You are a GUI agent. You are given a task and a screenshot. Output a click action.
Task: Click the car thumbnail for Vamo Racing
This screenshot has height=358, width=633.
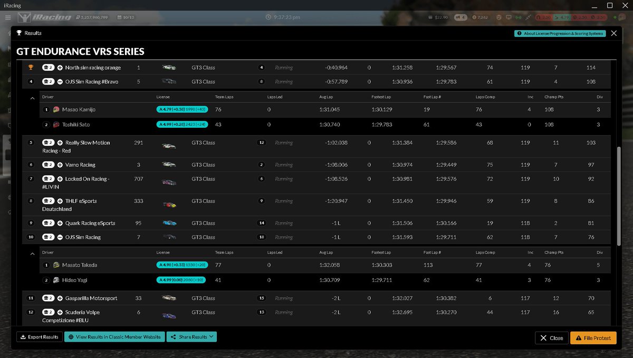point(169,165)
